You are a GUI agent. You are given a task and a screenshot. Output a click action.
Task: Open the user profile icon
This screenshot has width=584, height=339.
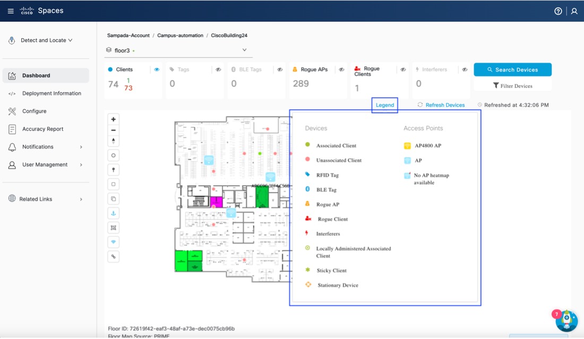[x=574, y=11]
